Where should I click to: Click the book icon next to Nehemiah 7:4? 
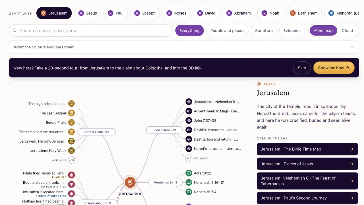[189, 192]
